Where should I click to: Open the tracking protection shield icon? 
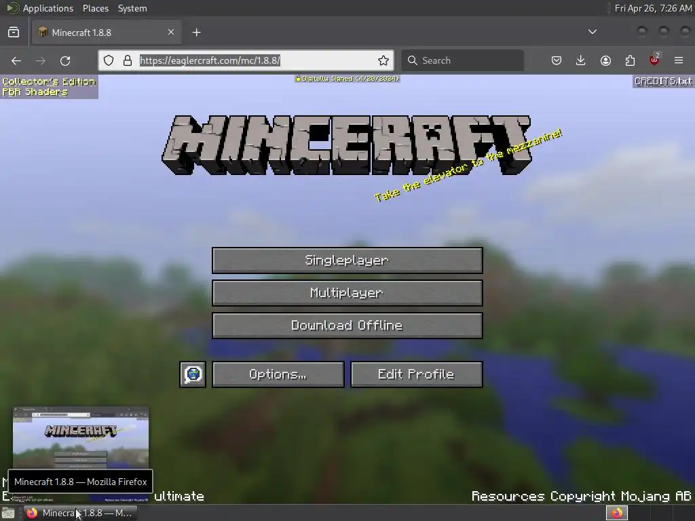109,60
